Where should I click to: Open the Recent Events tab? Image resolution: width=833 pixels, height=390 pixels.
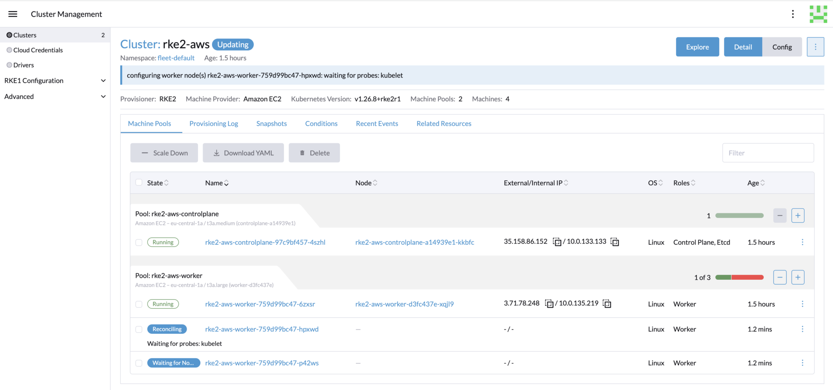pos(377,124)
